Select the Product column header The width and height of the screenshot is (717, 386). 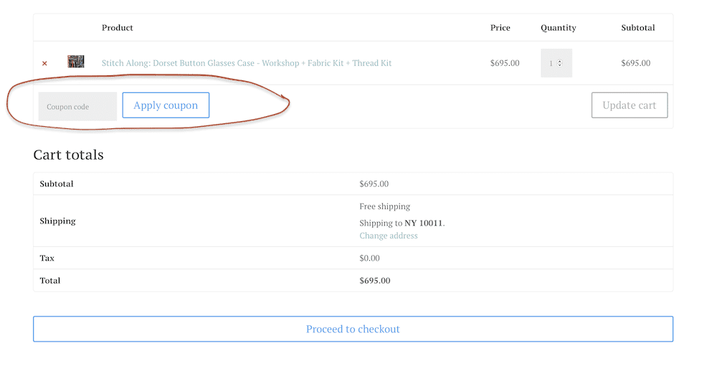click(117, 27)
